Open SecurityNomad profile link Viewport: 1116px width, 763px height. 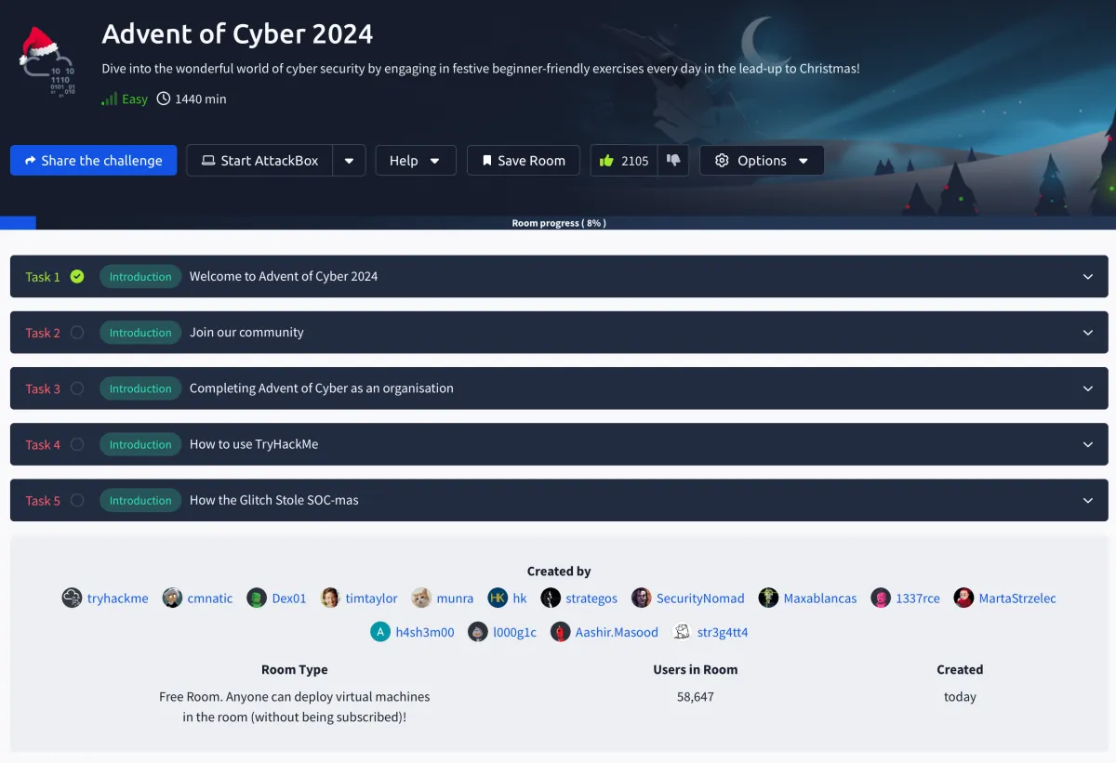click(700, 599)
